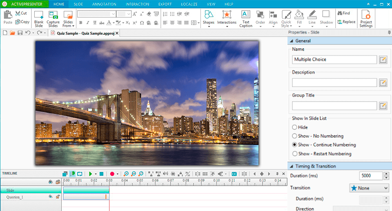Insert a Text Caption
Image resolution: width=392 pixels, height=211 pixels.
coord(246,18)
